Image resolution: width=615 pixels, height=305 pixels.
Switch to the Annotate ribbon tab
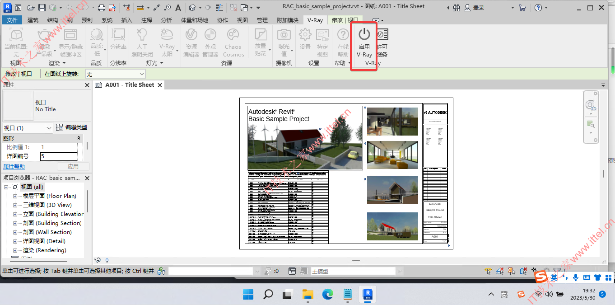pos(147,20)
